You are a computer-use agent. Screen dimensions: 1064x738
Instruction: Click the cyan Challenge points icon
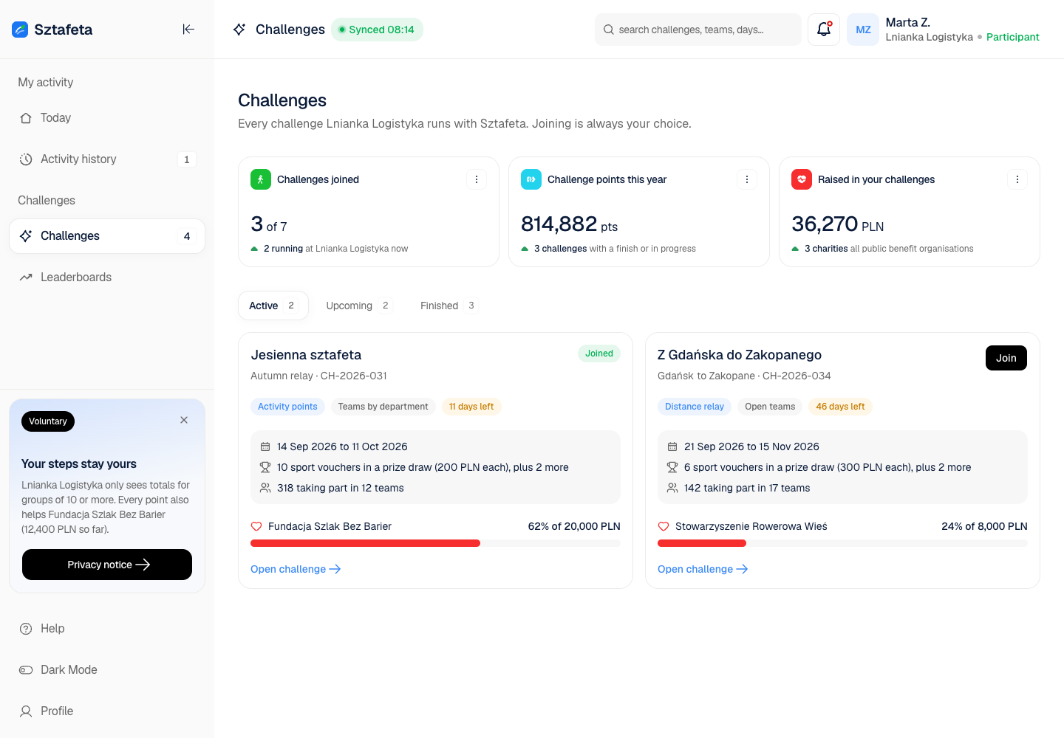point(531,179)
